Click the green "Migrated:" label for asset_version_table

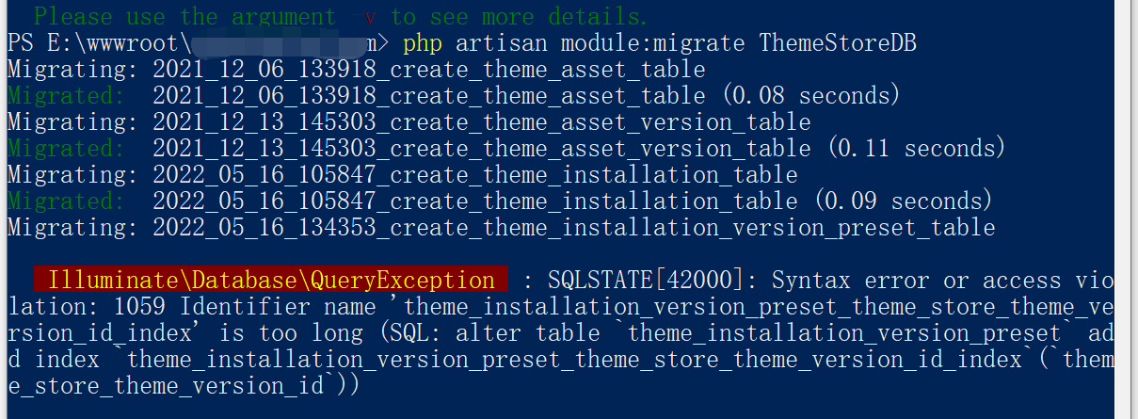[x=64, y=148]
